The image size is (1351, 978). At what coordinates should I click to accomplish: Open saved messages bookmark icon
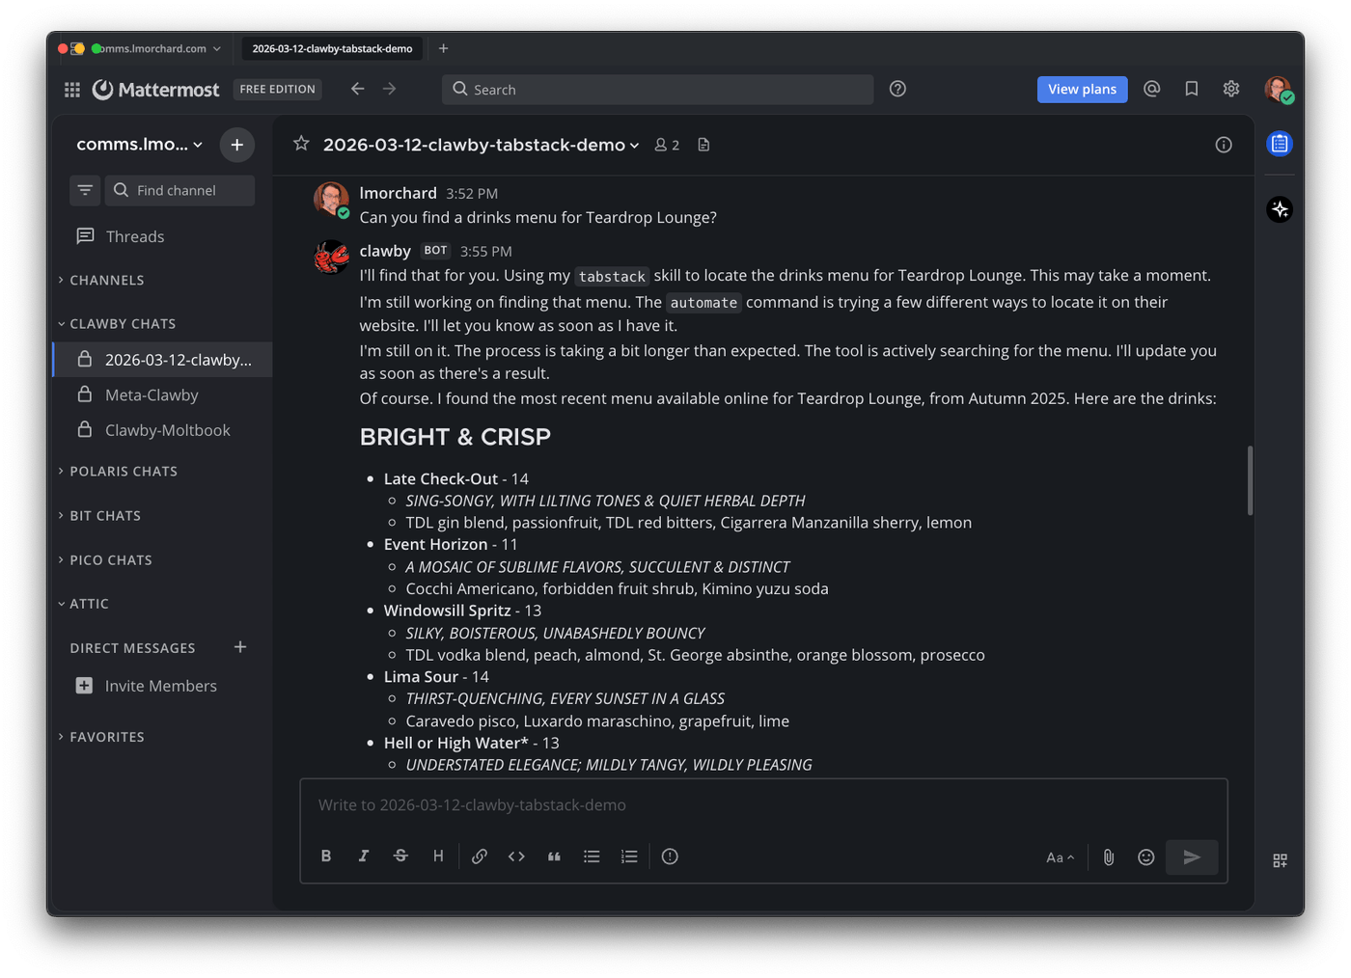pos(1192,89)
